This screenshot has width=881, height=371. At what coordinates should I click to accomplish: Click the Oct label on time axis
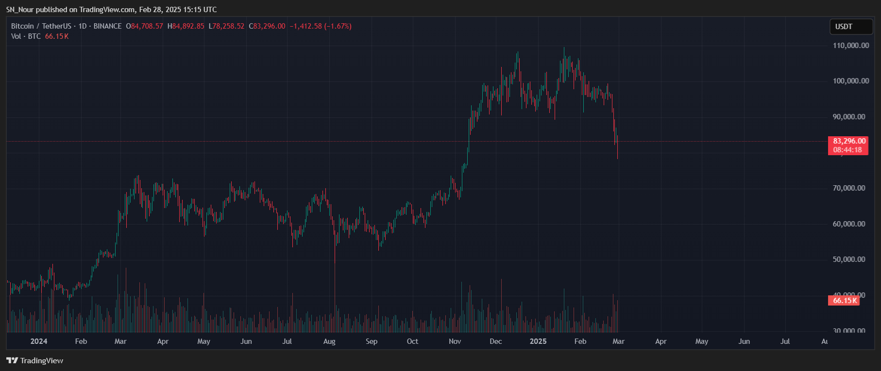pos(412,341)
